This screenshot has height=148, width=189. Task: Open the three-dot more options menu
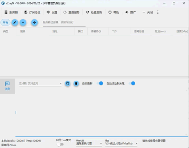coord(158,12)
